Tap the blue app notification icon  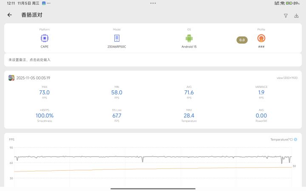point(44,3)
